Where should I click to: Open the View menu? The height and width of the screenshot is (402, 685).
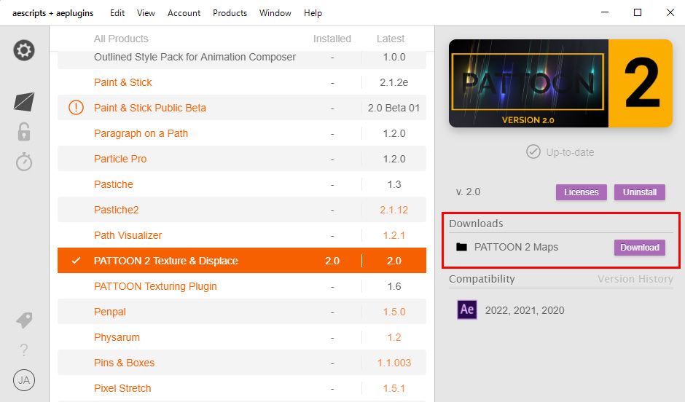pyautogui.click(x=146, y=13)
